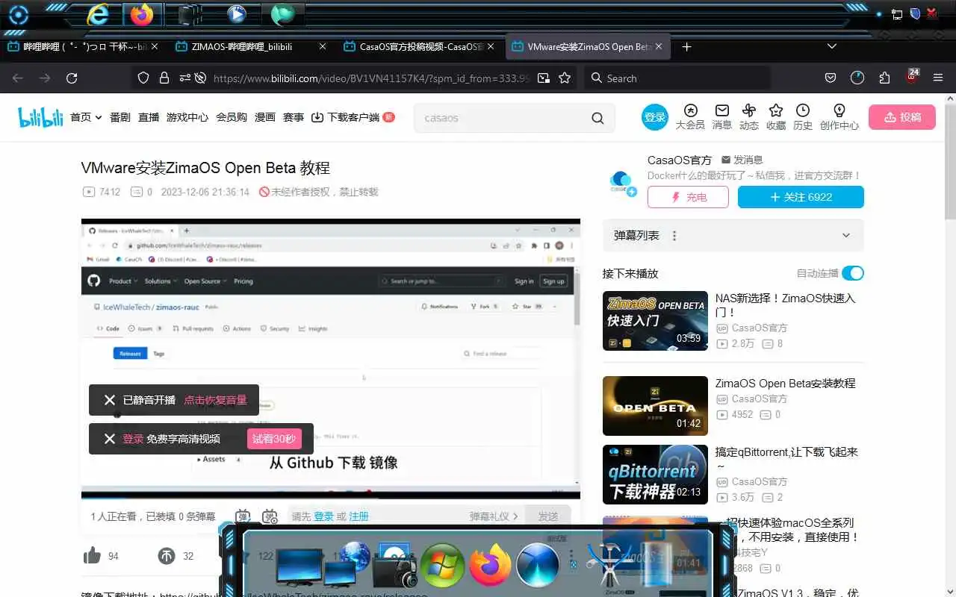Click the Firefox icon in bottom dock
The width and height of the screenshot is (956, 597).
click(490, 565)
